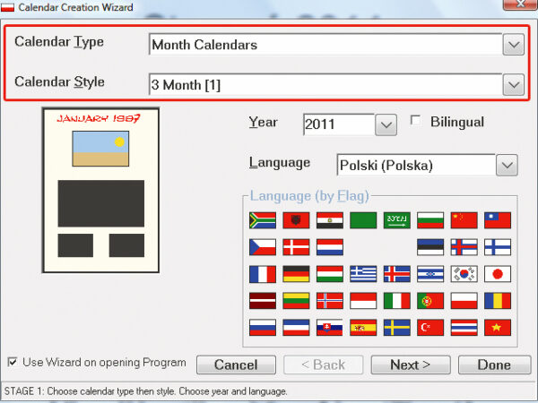Select the South Africa flag
Viewport: 538px width, 403px height.
click(x=262, y=220)
